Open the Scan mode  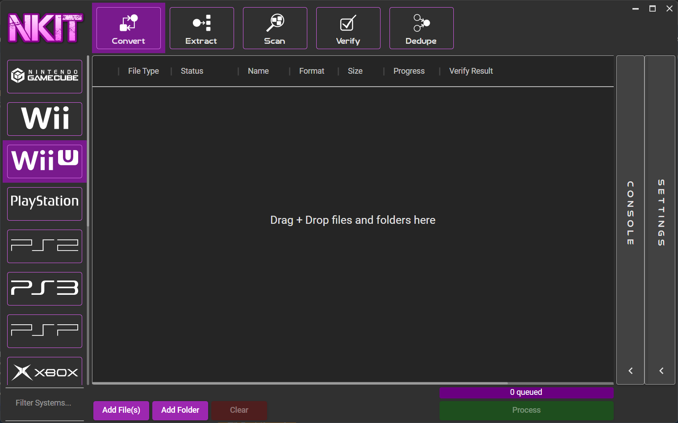coord(275,28)
